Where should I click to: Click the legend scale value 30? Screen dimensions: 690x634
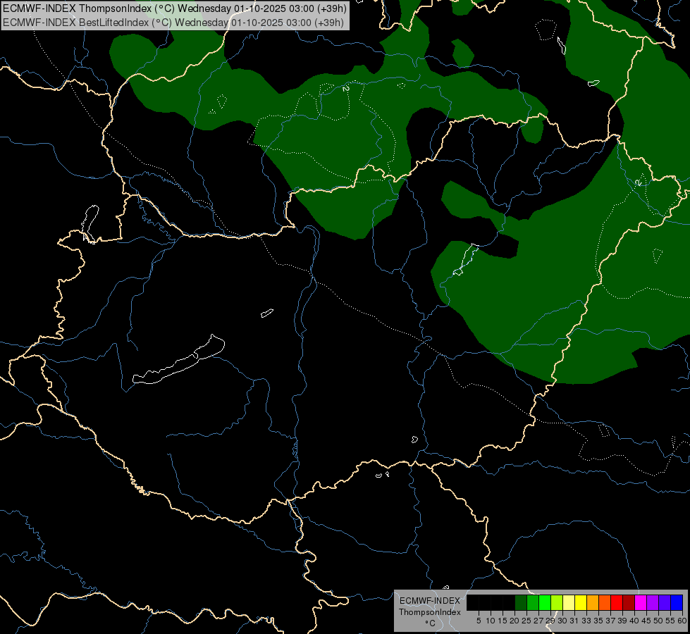coord(562,621)
